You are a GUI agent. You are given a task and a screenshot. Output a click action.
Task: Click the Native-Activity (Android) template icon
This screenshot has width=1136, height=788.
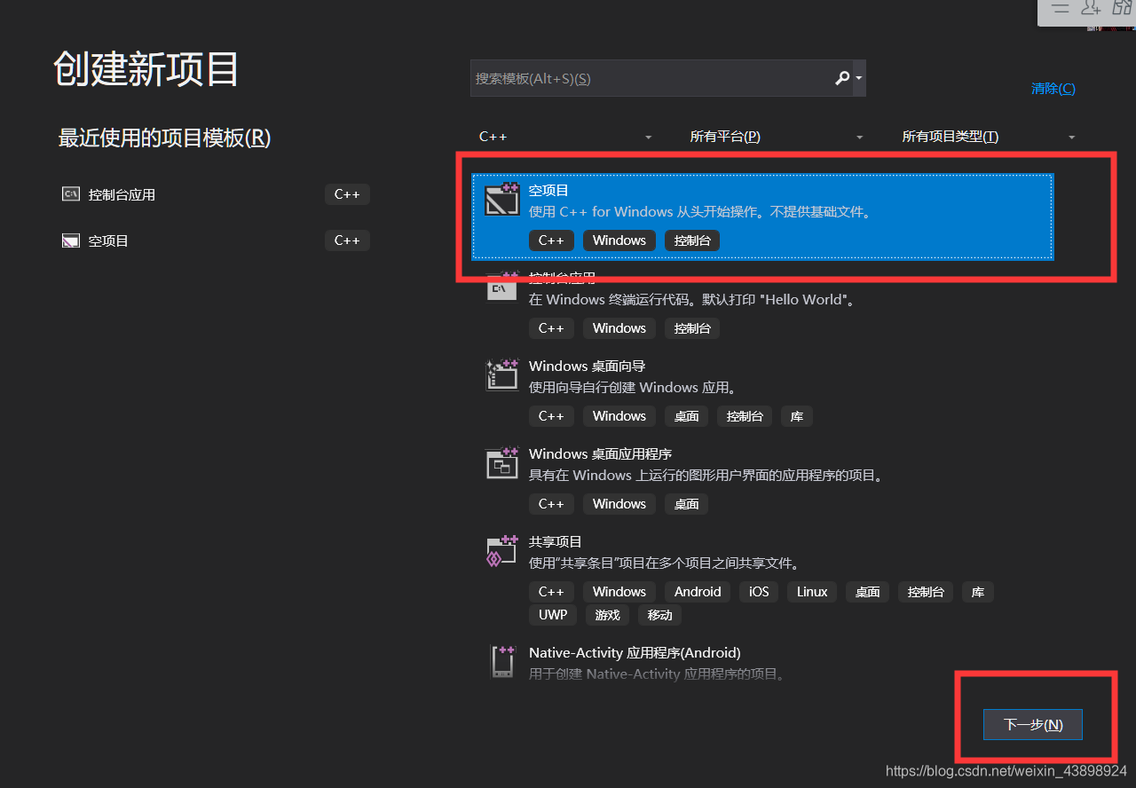click(502, 661)
